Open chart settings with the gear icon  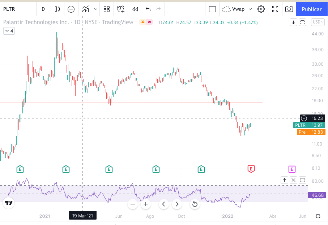coord(261,9)
